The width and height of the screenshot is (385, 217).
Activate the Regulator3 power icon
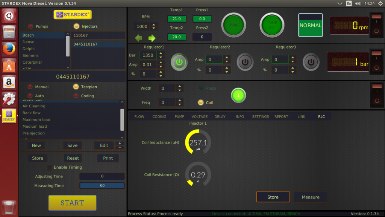311,62
